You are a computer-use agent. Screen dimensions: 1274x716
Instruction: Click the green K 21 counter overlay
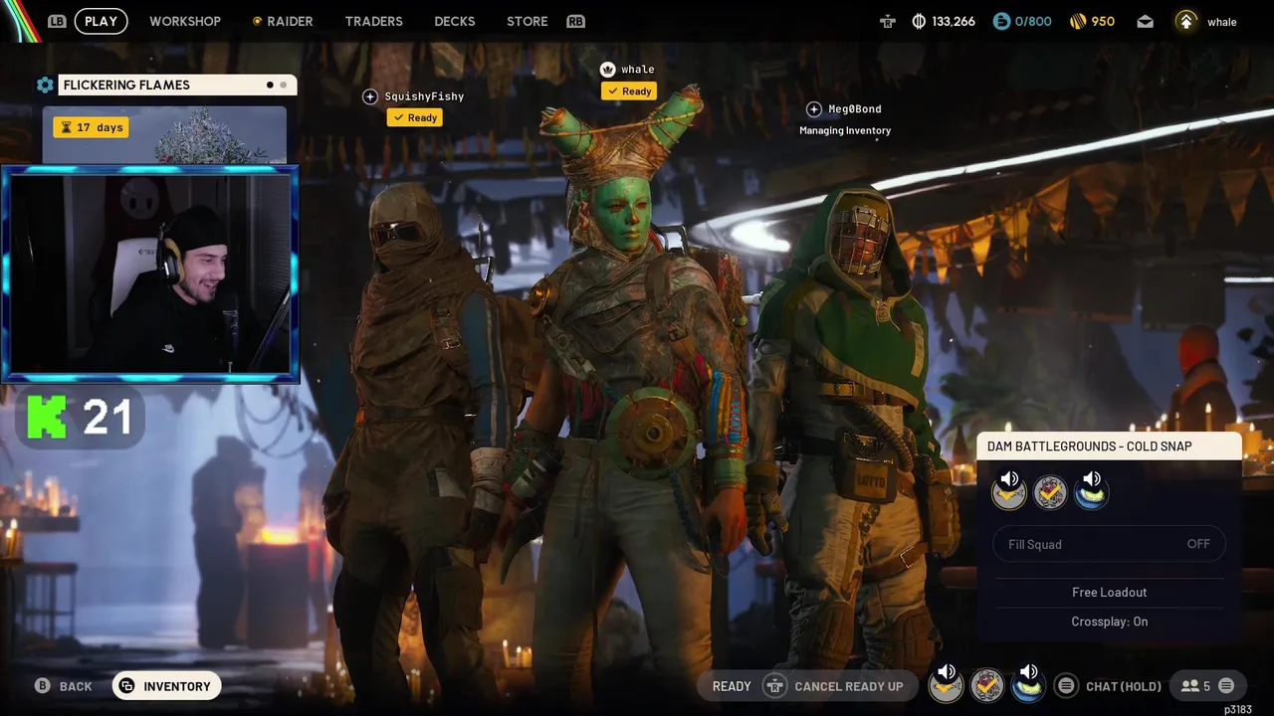pos(82,418)
